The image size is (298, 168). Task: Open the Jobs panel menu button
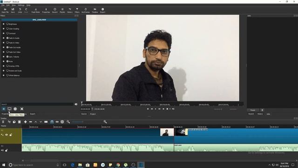tap(262, 110)
